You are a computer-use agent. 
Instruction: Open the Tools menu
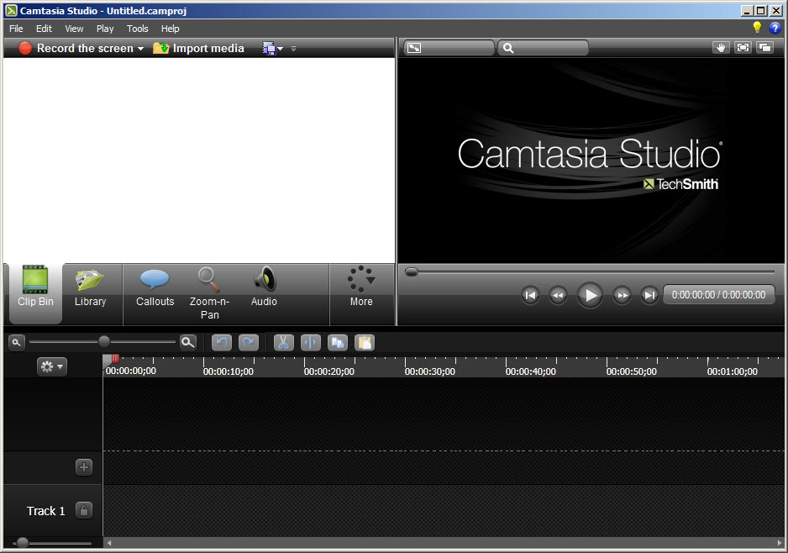click(x=137, y=29)
